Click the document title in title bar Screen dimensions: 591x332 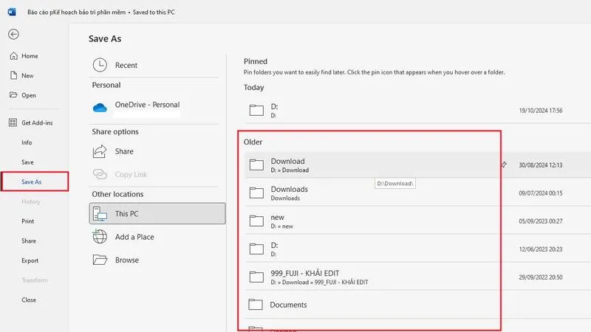77,12
